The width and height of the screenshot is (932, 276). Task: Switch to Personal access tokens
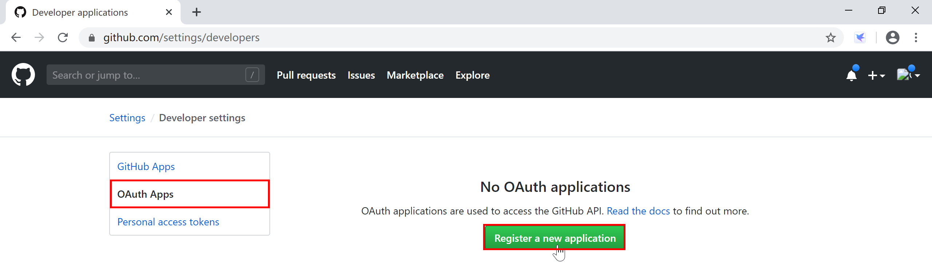[168, 222]
